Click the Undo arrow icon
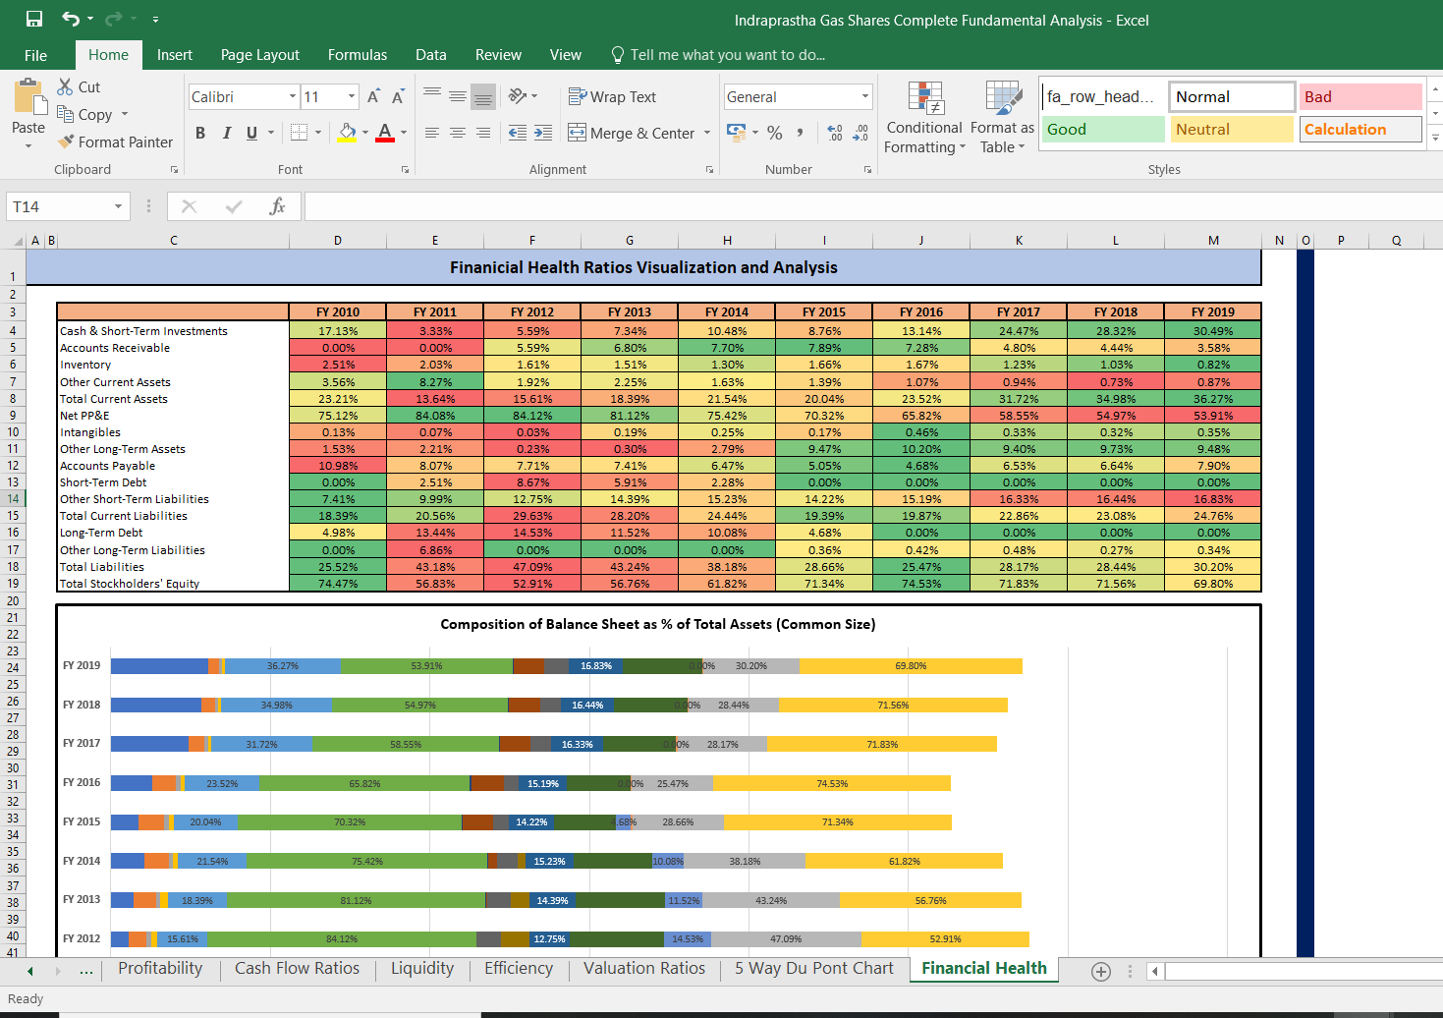Viewport: 1443px width, 1018px height. click(71, 19)
